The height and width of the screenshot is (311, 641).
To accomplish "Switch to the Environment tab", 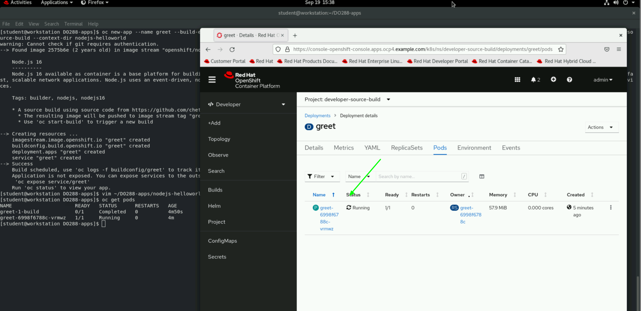I will pyautogui.click(x=474, y=148).
